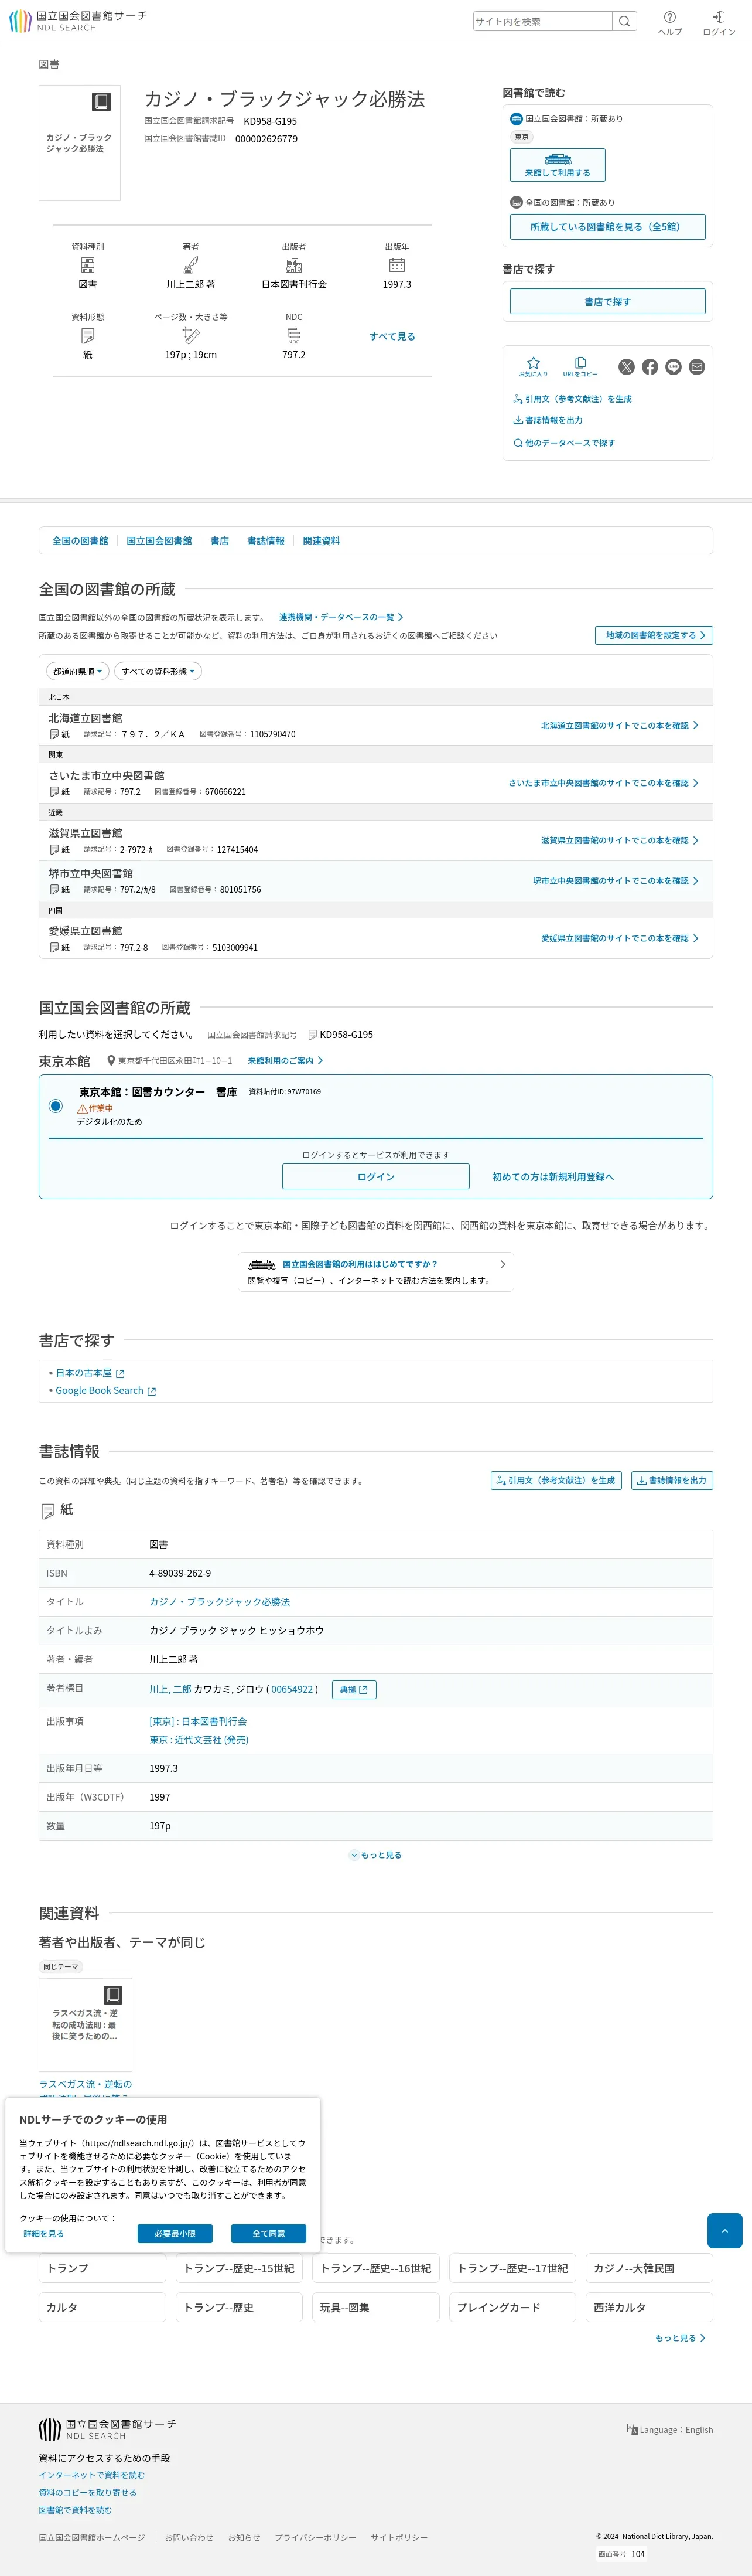The height and width of the screenshot is (2576, 752).
Task: Jump to 関連資料 tab
Action: (322, 541)
